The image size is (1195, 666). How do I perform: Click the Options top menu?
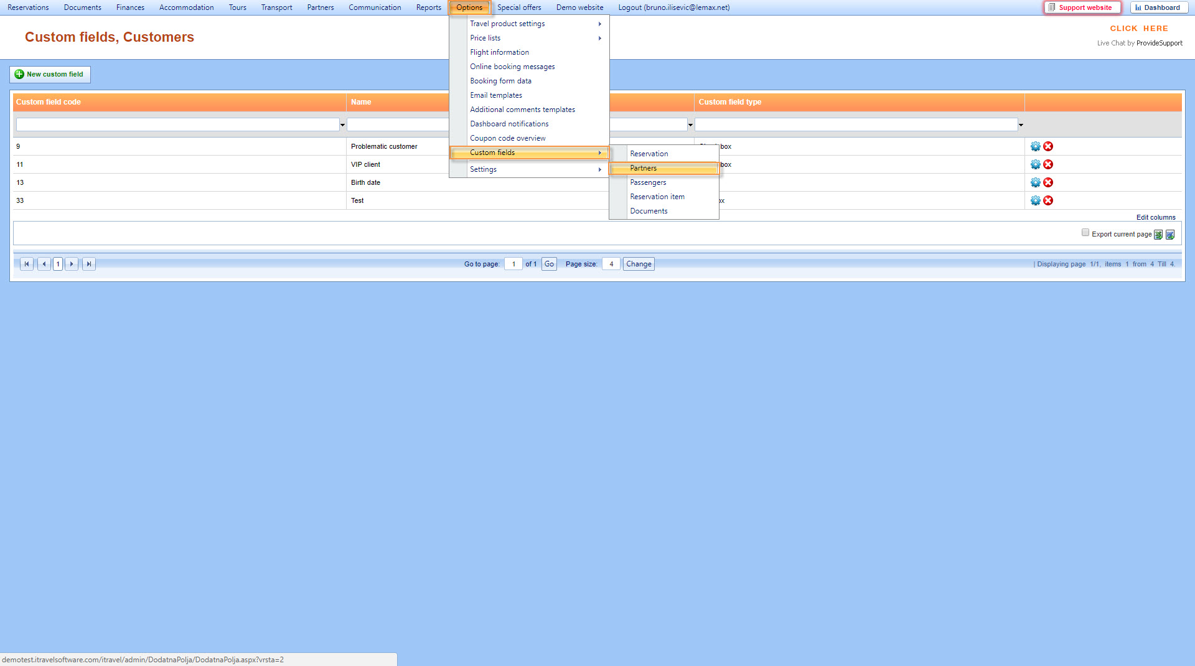(469, 7)
